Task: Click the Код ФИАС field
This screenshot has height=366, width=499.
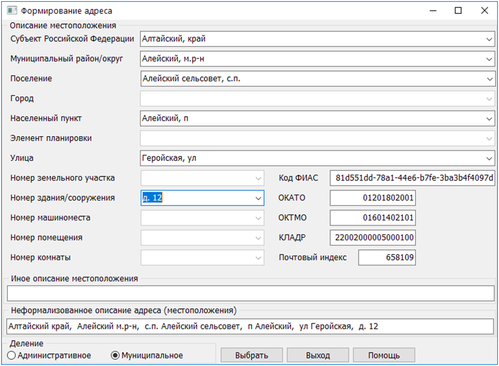Action: point(413,178)
